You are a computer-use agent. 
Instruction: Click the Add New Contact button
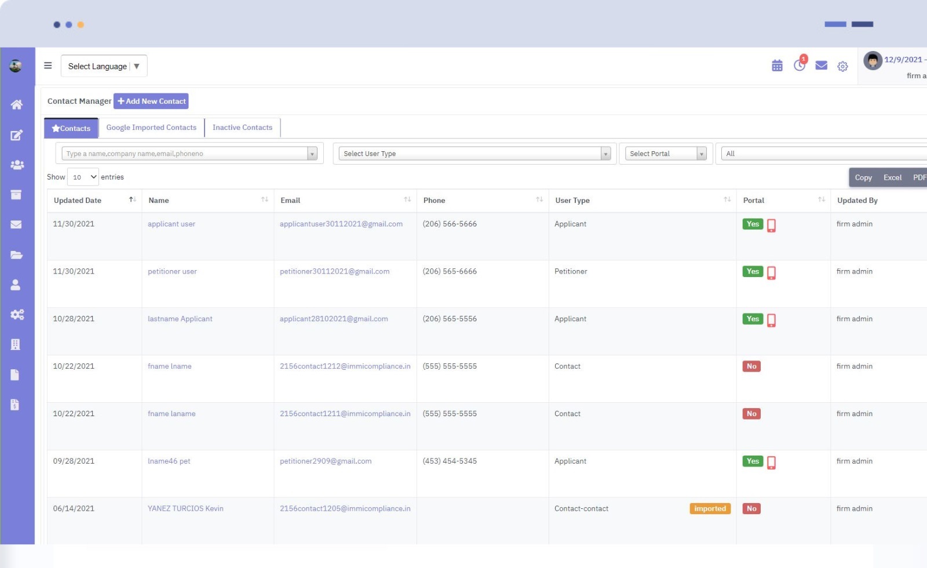(151, 101)
